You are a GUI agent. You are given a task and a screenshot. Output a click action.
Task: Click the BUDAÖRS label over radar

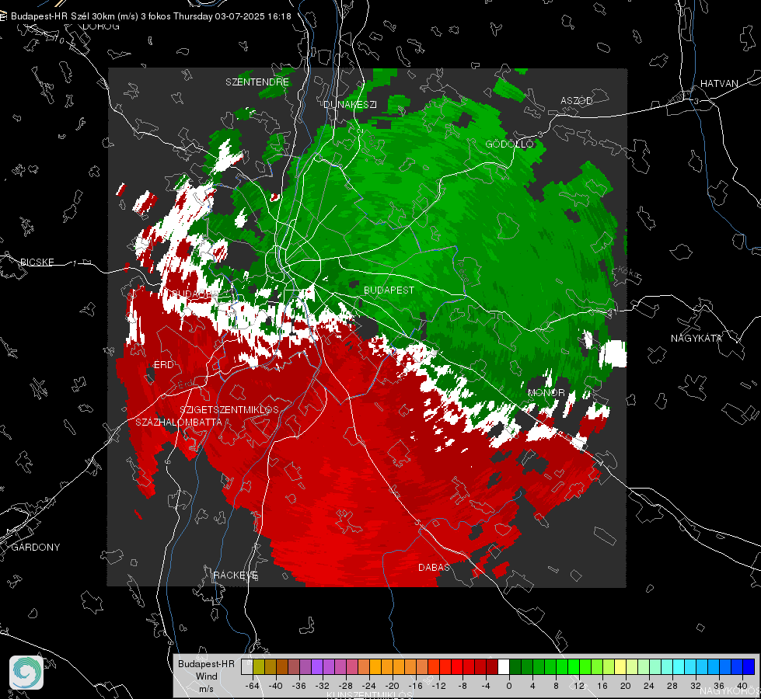[195, 294]
